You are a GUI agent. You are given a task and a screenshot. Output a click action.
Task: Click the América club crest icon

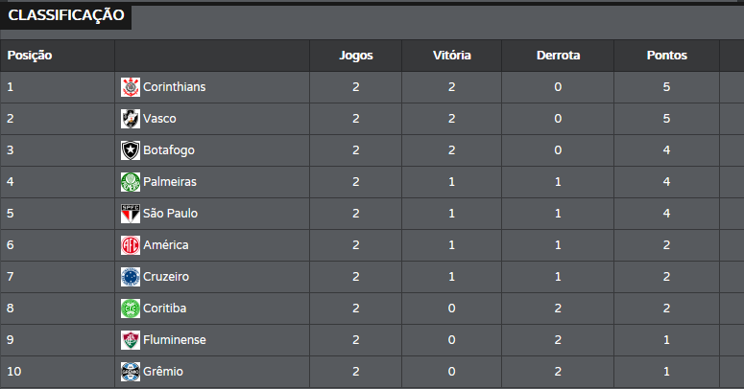click(x=130, y=245)
